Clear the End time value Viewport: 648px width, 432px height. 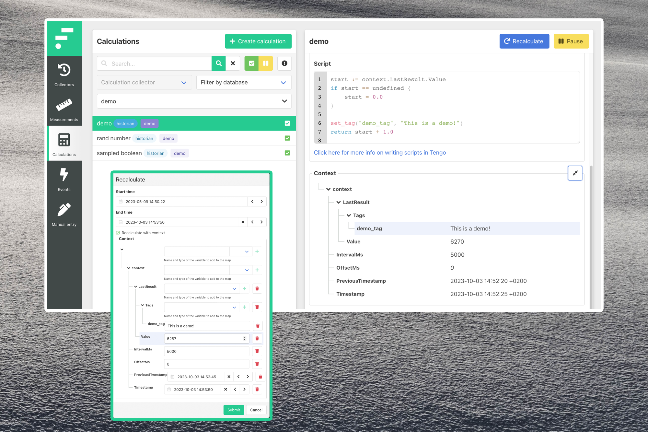click(x=243, y=222)
